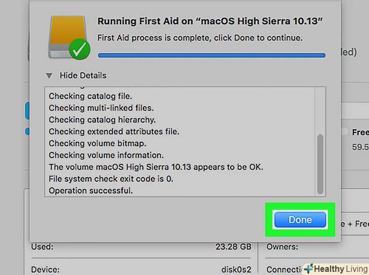This screenshot has height=275, width=369.
Task: Click the Running First Aid title text
Action: click(210, 21)
